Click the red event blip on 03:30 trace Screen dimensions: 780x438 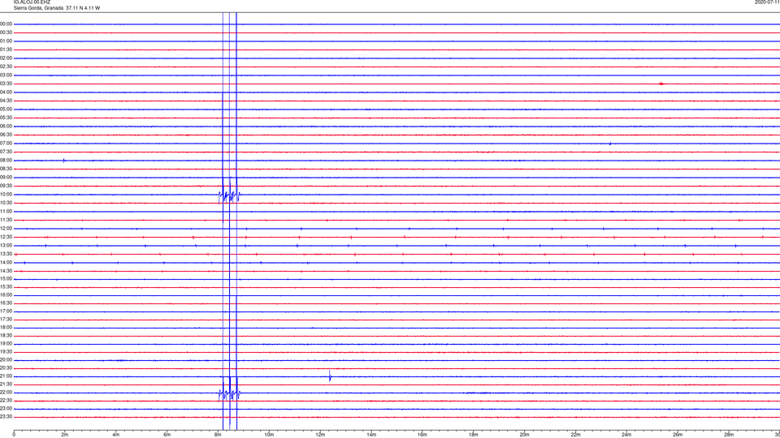point(661,84)
